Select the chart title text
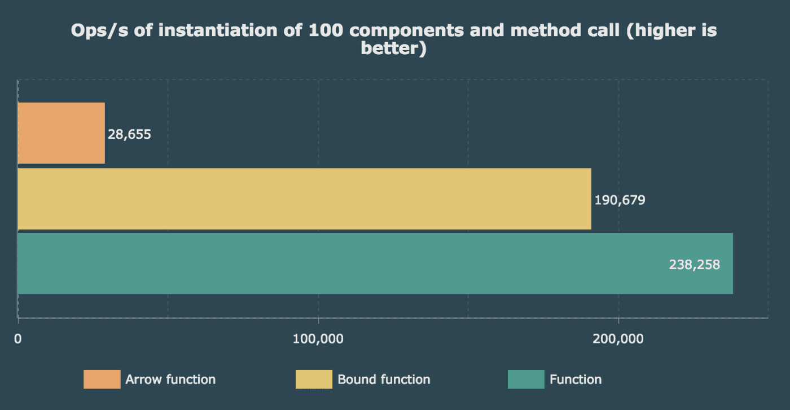This screenshot has height=410, width=790. coord(394,38)
